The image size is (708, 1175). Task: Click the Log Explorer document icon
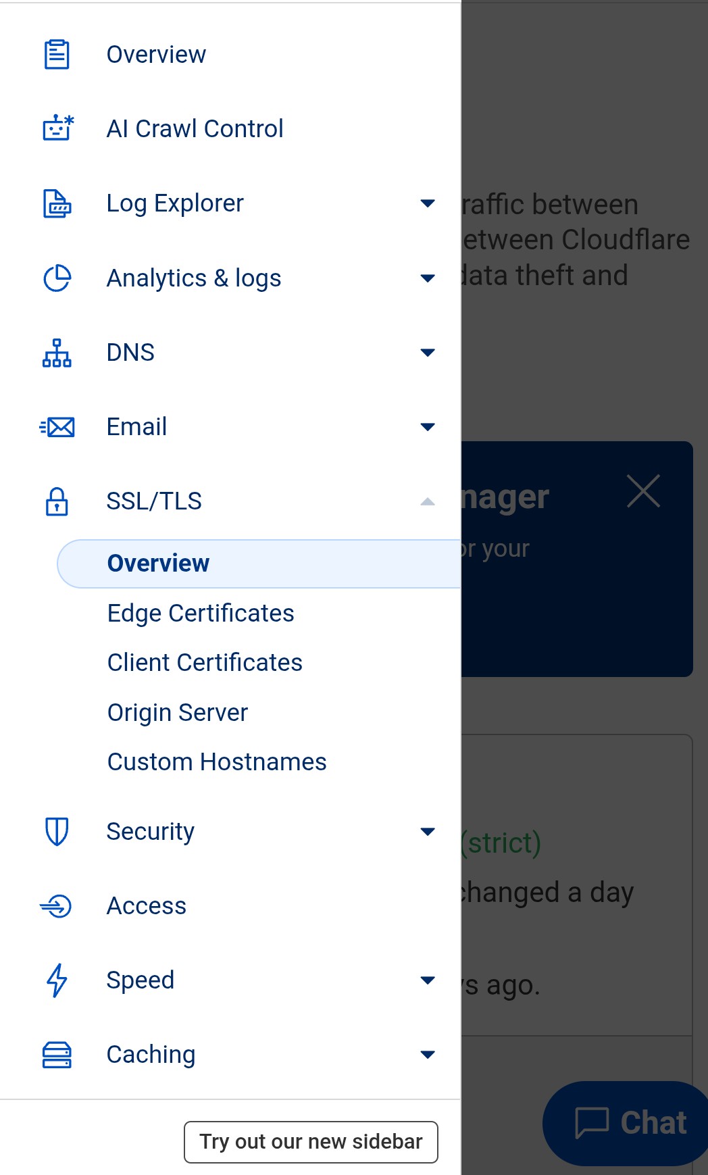tap(57, 203)
